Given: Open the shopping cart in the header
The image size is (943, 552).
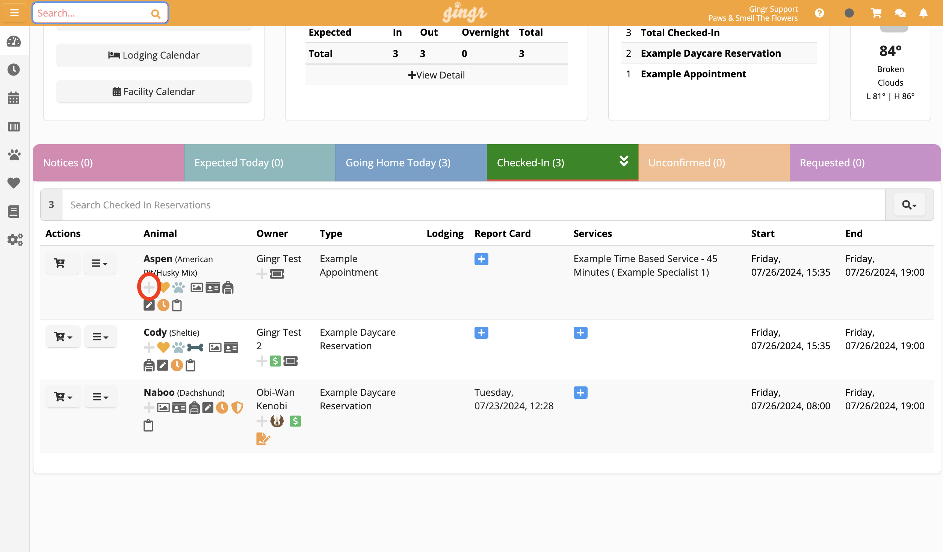Looking at the screenshot, I should coord(877,13).
